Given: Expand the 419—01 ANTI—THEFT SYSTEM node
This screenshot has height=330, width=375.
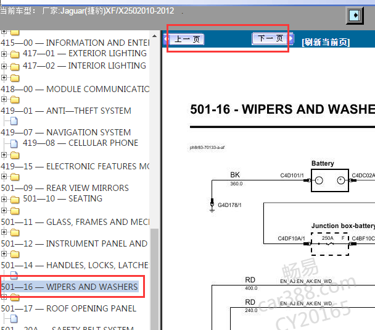Looking at the screenshot, I should tap(4, 99).
